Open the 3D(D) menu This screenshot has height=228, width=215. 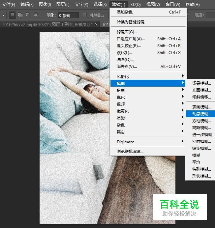click(136, 5)
